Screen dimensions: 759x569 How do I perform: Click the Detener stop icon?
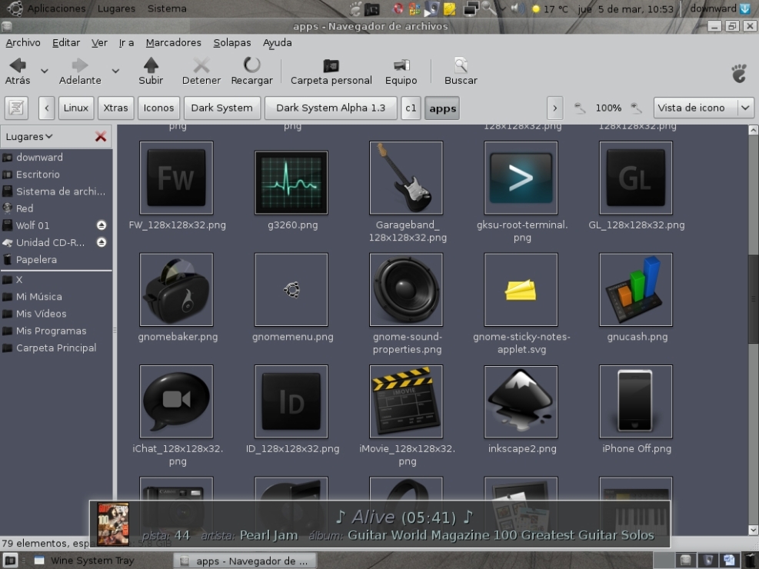tap(201, 71)
